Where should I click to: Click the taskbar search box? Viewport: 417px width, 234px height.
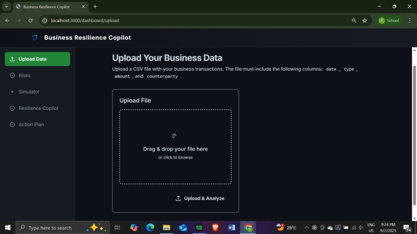click(63, 228)
